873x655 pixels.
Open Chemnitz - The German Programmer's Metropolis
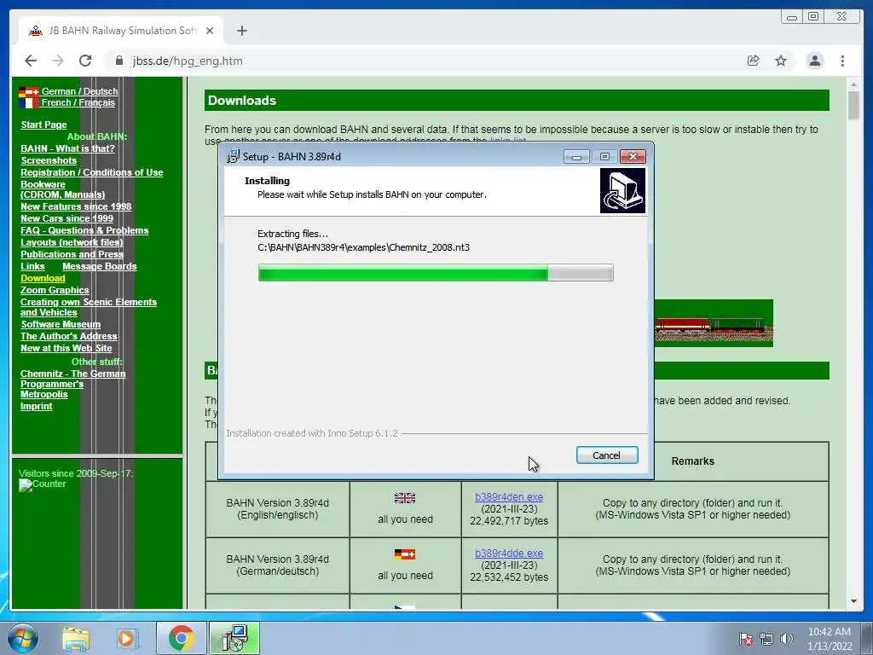(x=73, y=384)
